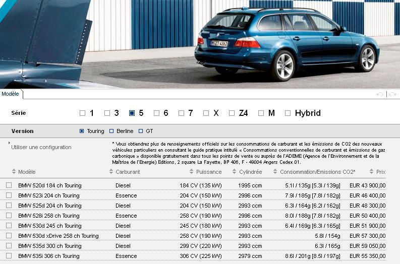Click the 2979 ccm displacement value
Image resolution: width=400 pixels, height=264 pixels.
point(250,256)
